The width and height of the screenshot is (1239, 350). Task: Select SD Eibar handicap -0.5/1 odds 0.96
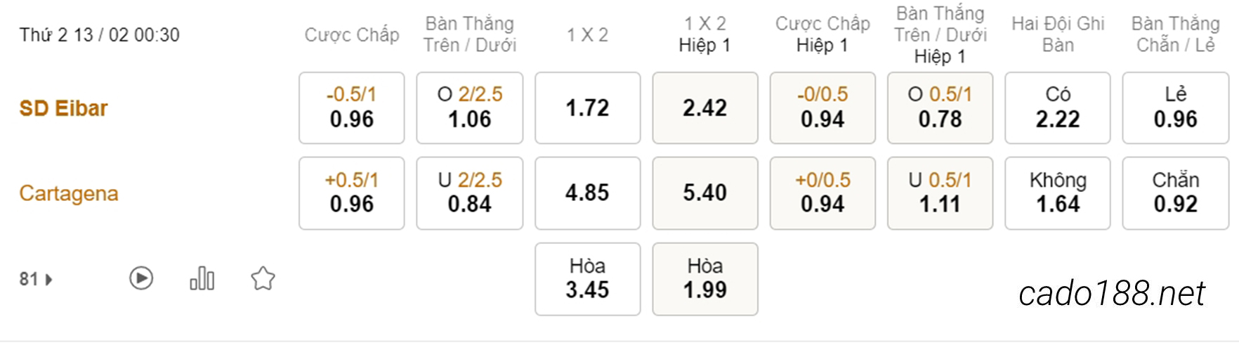tap(352, 108)
